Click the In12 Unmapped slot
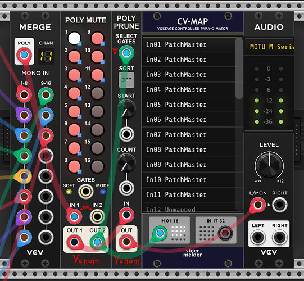304x281 pixels. point(189,208)
